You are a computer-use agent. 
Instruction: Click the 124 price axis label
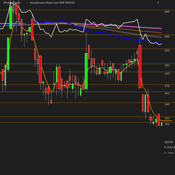click(x=167, y=124)
